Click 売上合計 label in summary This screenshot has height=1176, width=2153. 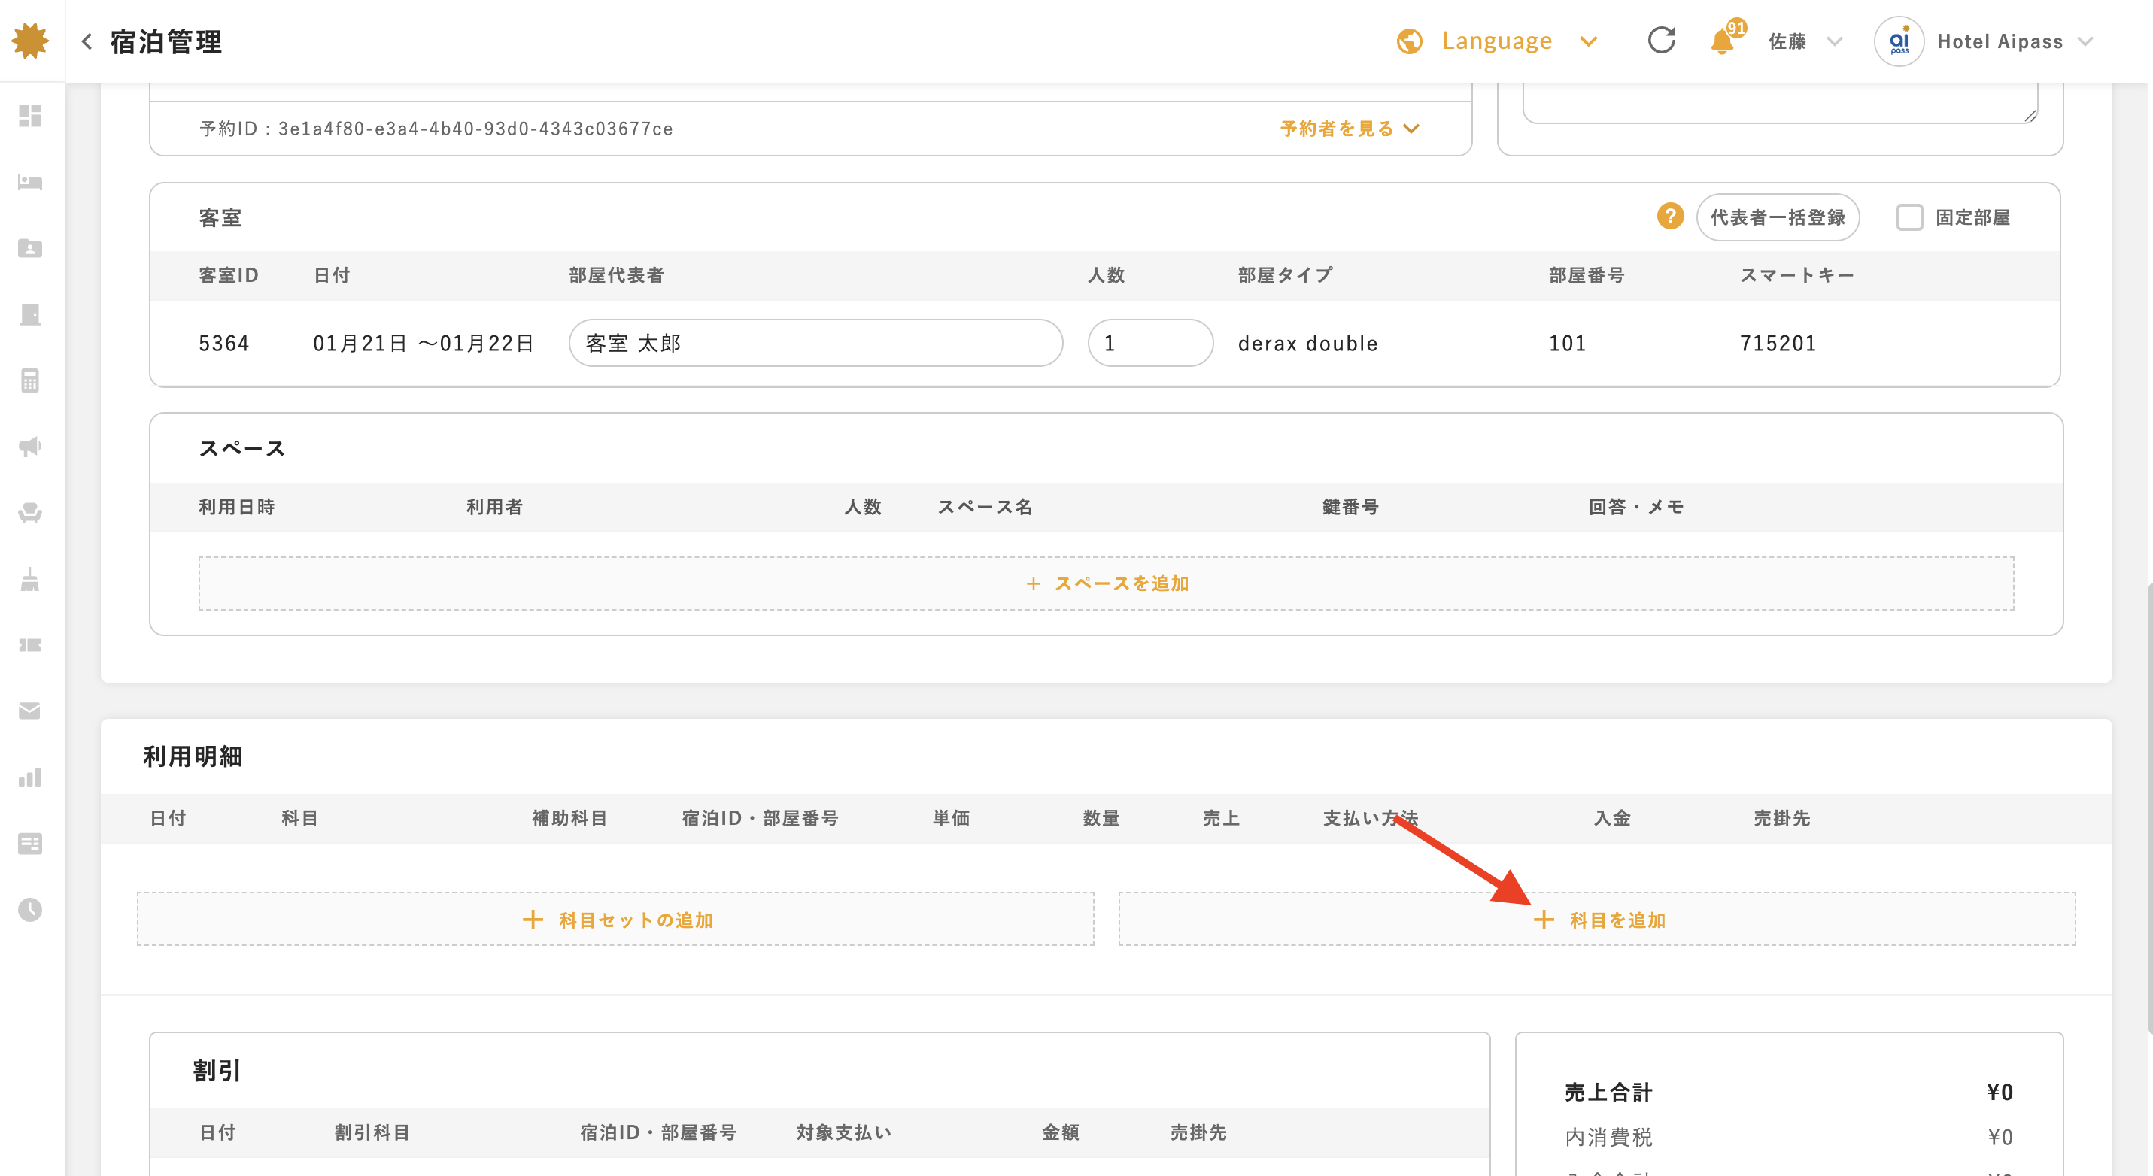[x=1608, y=1092]
